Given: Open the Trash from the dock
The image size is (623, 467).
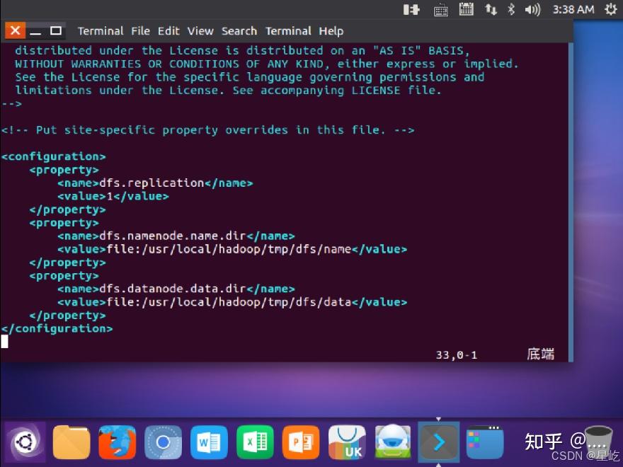Looking at the screenshot, I should 597,442.
